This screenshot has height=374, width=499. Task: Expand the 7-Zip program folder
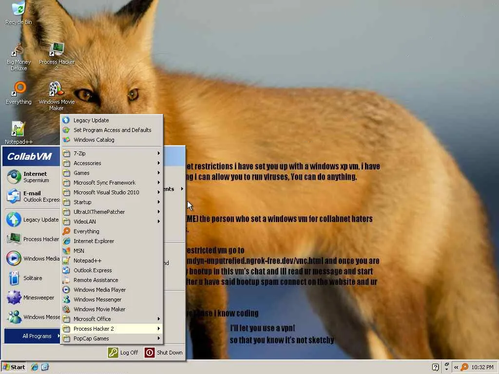(x=112, y=153)
